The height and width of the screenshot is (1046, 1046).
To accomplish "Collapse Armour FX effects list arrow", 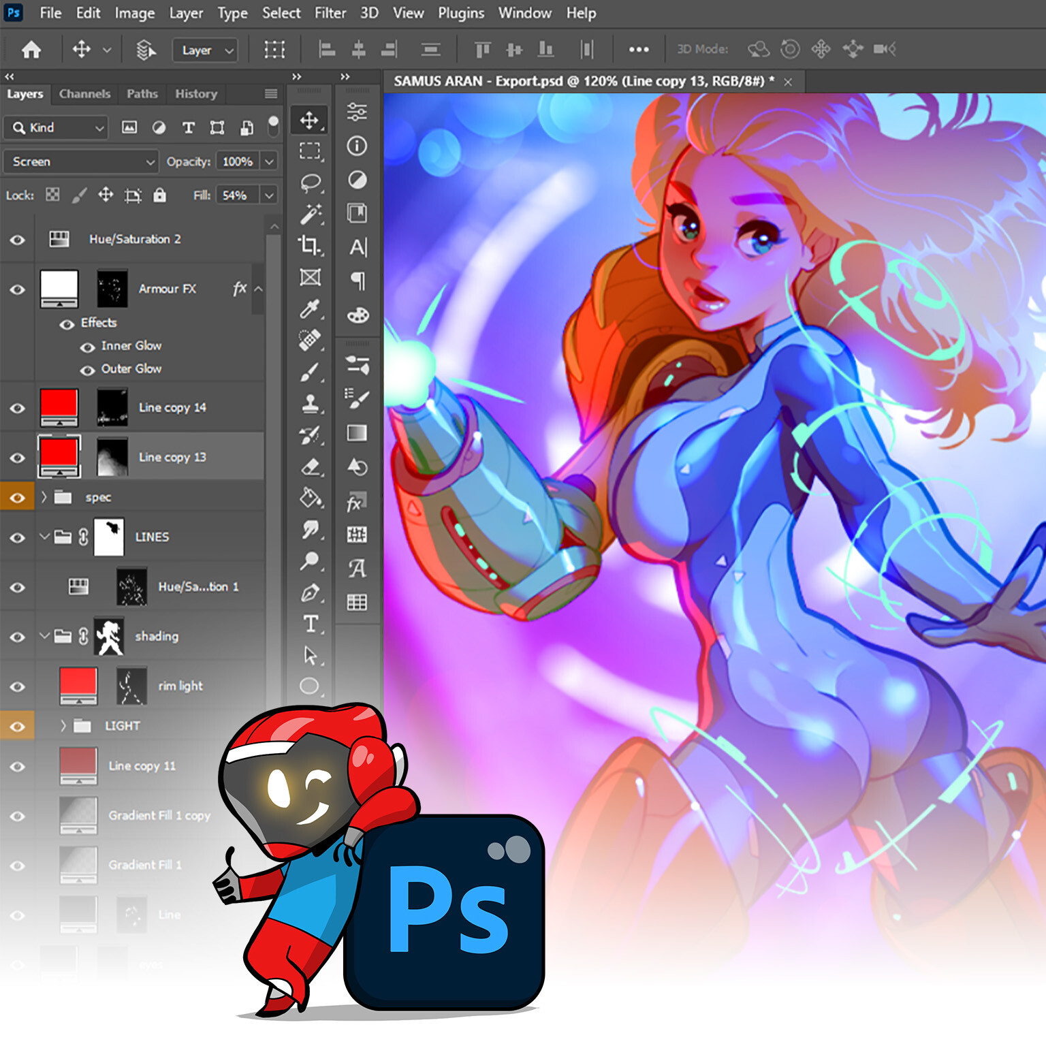I will [x=259, y=289].
